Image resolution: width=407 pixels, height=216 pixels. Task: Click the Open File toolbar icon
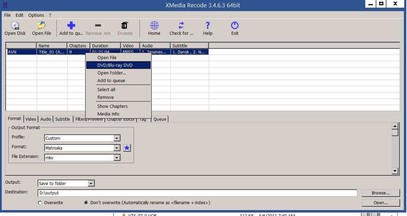(41, 25)
